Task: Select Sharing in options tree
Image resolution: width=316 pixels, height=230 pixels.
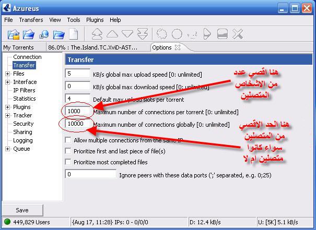Action: [22, 132]
